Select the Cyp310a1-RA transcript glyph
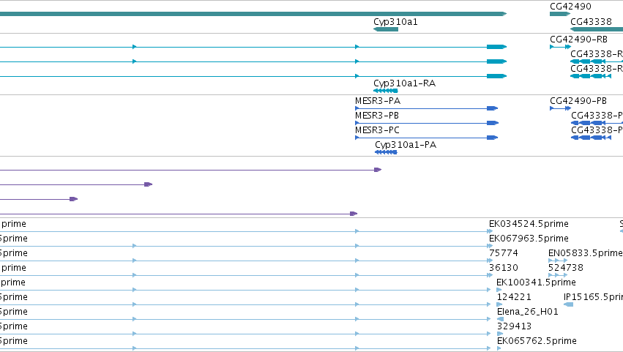The height and width of the screenshot is (352, 623). (x=385, y=91)
